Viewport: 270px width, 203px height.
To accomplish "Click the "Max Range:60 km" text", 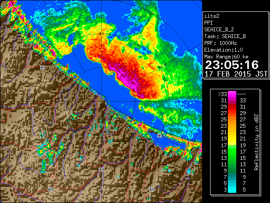I will (226, 57).
